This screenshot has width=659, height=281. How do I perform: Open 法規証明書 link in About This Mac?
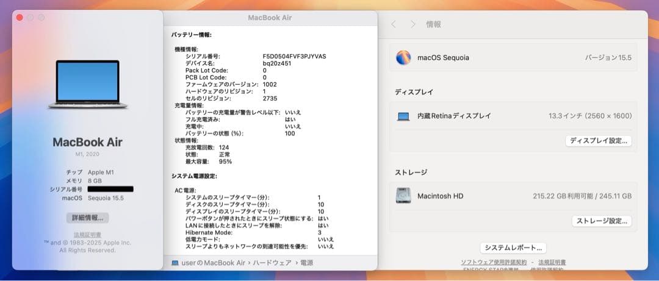pyautogui.click(x=87, y=235)
